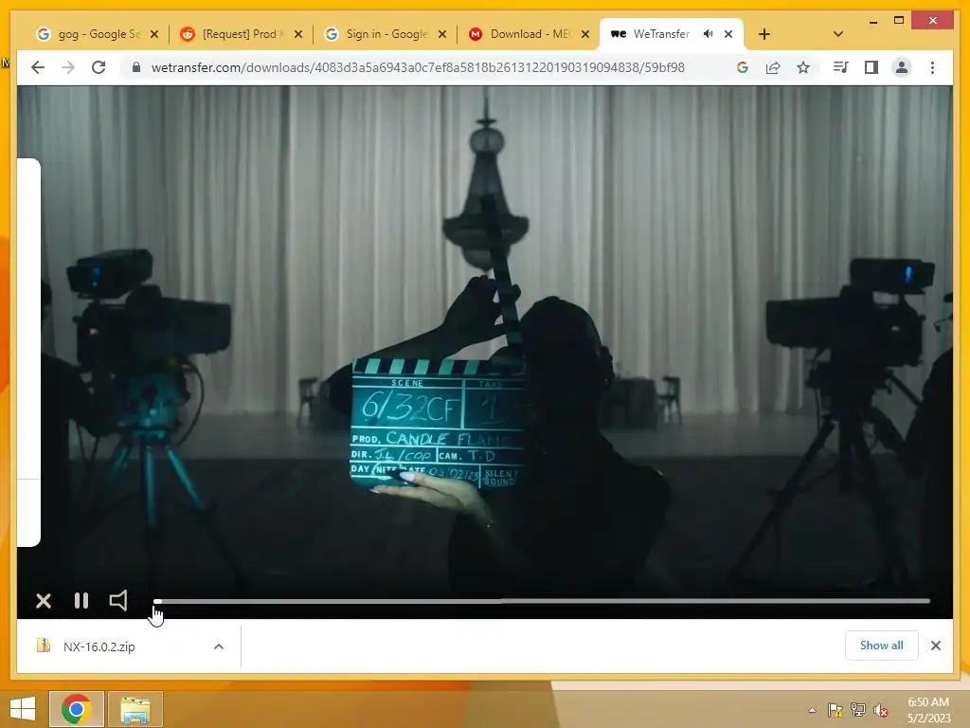The image size is (970, 728).
Task: Mute the video speaker icon
Action: [x=118, y=600]
